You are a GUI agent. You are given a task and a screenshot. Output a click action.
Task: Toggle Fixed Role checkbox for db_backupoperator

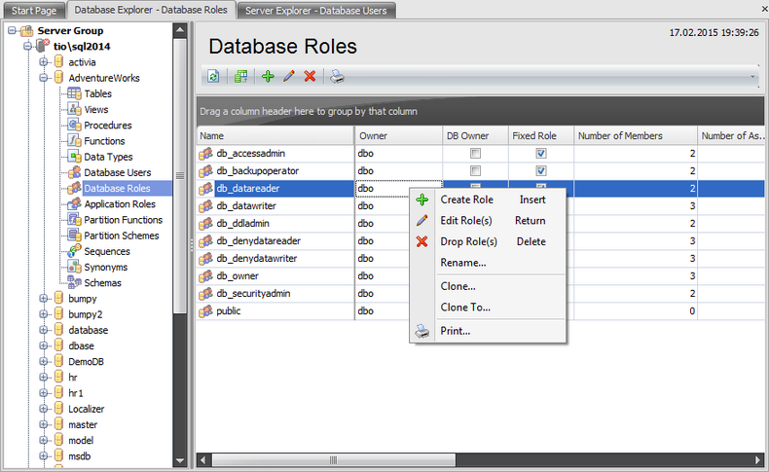541,171
